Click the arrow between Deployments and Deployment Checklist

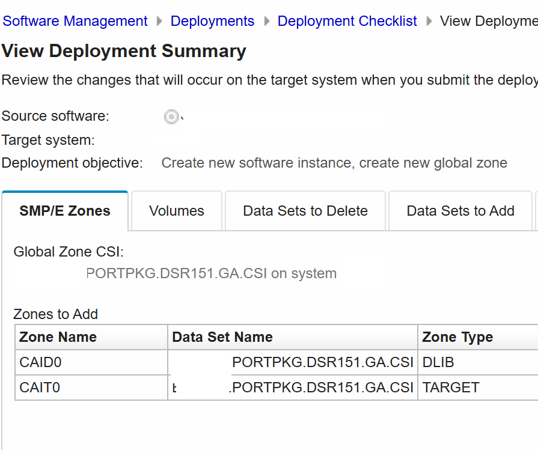pos(266,21)
